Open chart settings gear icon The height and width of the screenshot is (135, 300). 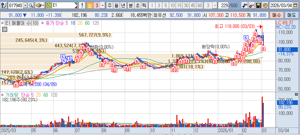pos(265,5)
